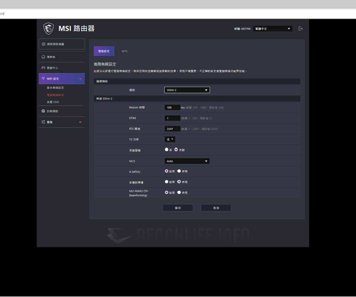The image size is (356, 297).
Task: Open the 頻段 band dropdown showing 5GHz-2
Action: (x=187, y=90)
